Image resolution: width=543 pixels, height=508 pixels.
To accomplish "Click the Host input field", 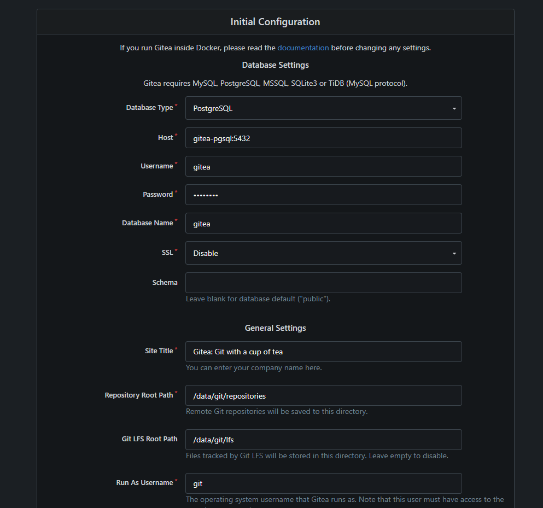I will pyautogui.click(x=323, y=138).
